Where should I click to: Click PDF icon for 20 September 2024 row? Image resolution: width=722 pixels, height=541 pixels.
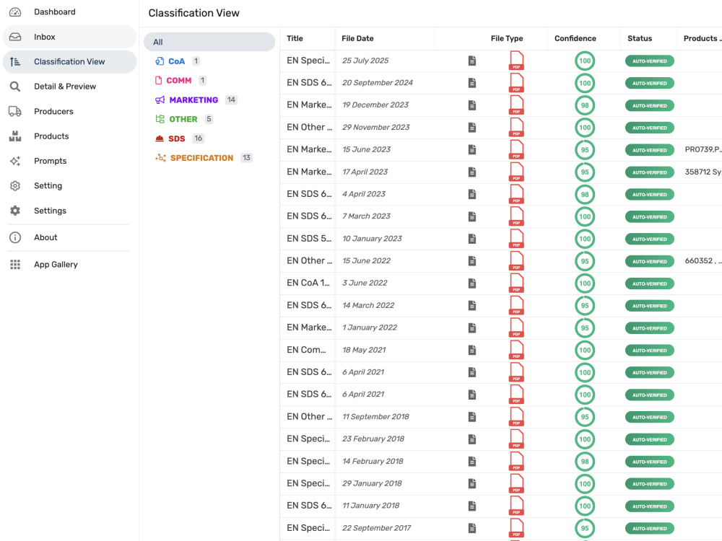pos(516,83)
